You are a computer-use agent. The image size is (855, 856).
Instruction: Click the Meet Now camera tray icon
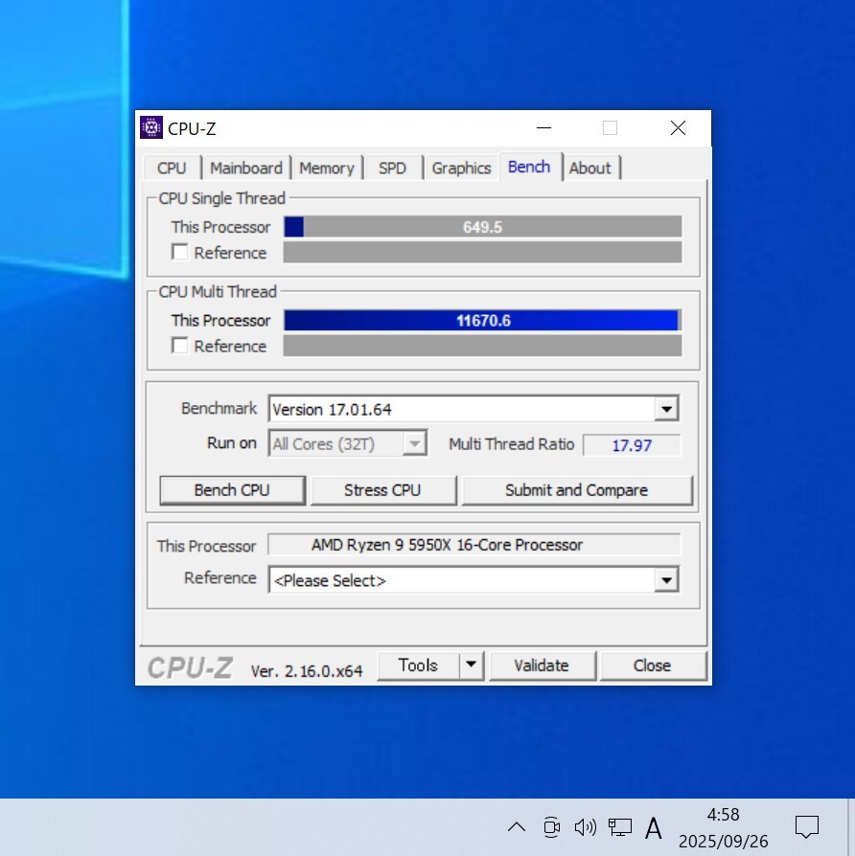[x=551, y=827]
